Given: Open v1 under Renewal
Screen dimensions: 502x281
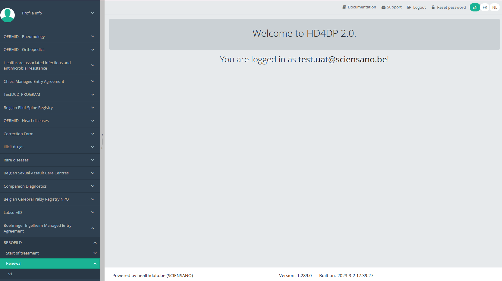Looking at the screenshot, I should 10,274.
